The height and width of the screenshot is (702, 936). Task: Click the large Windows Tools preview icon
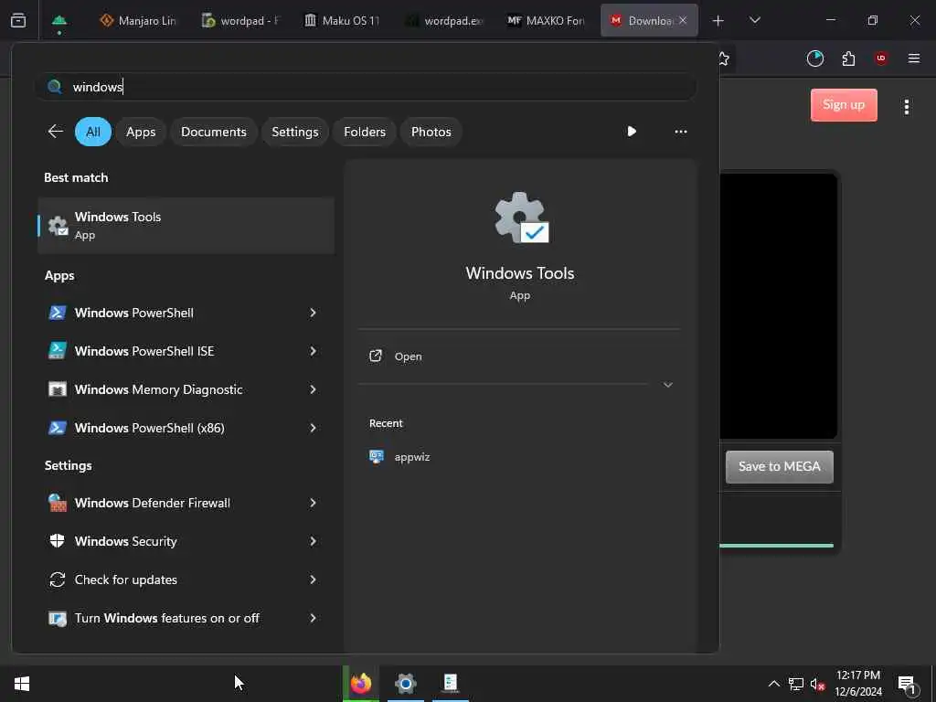tap(521, 218)
